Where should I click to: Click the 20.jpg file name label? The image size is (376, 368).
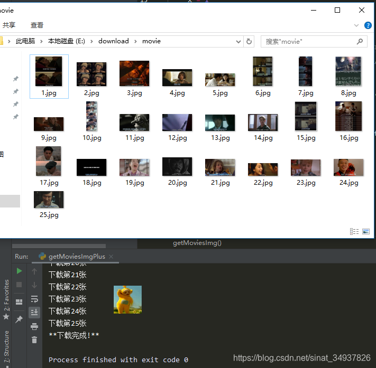pos(178,183)
